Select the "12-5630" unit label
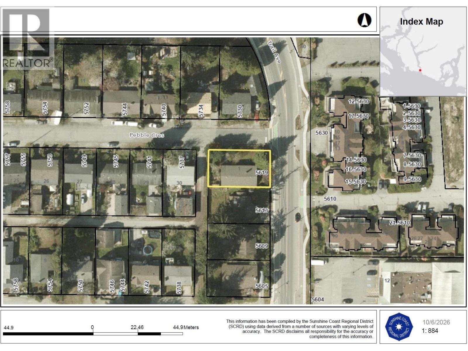Viewport: 468px width, 351px height. pyautogui.click(x=359, y=101)
